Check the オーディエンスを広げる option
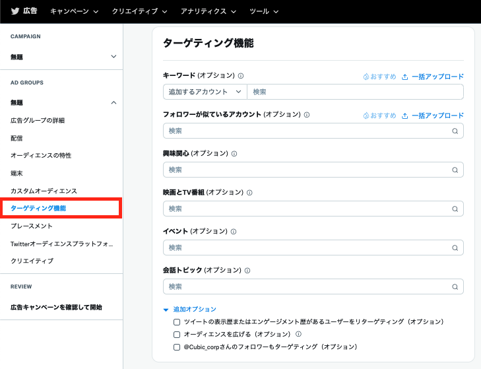This screenshot has height=369, width=481. point(176,334)
